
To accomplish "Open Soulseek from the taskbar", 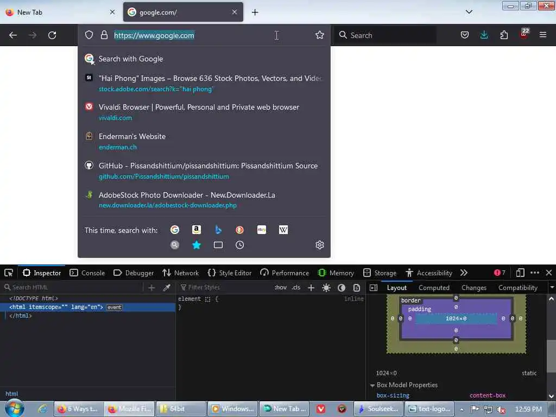I will pos(378,409).
